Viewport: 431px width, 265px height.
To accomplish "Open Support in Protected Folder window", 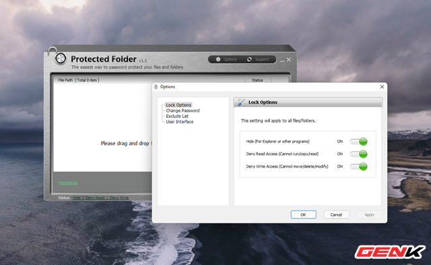I will click(258, 59).
